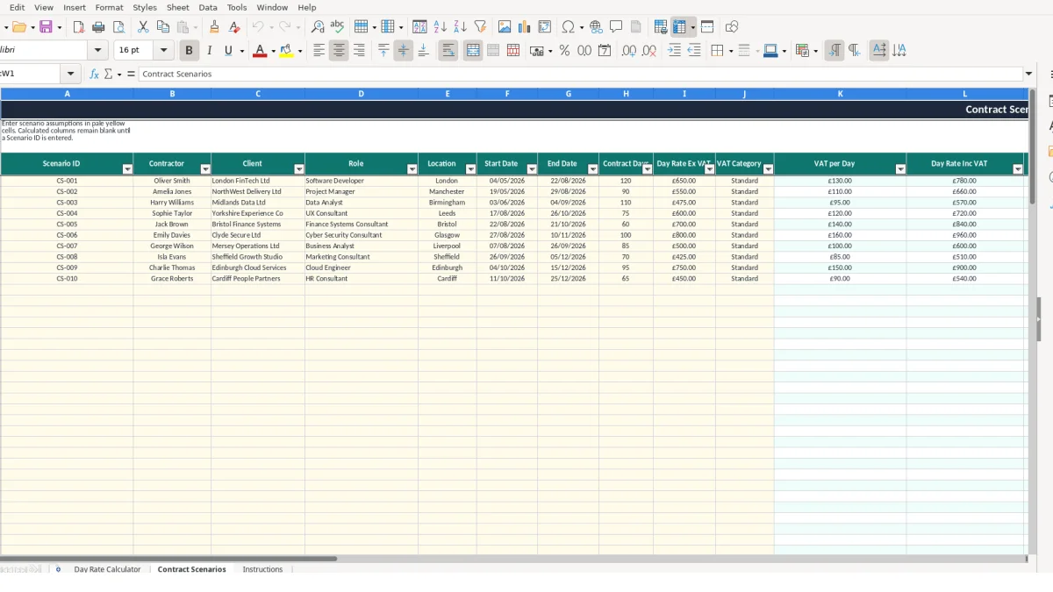Open the Contractor column filter dropdown
This screenshot has height=592, width=1053.
coord(206,168)
